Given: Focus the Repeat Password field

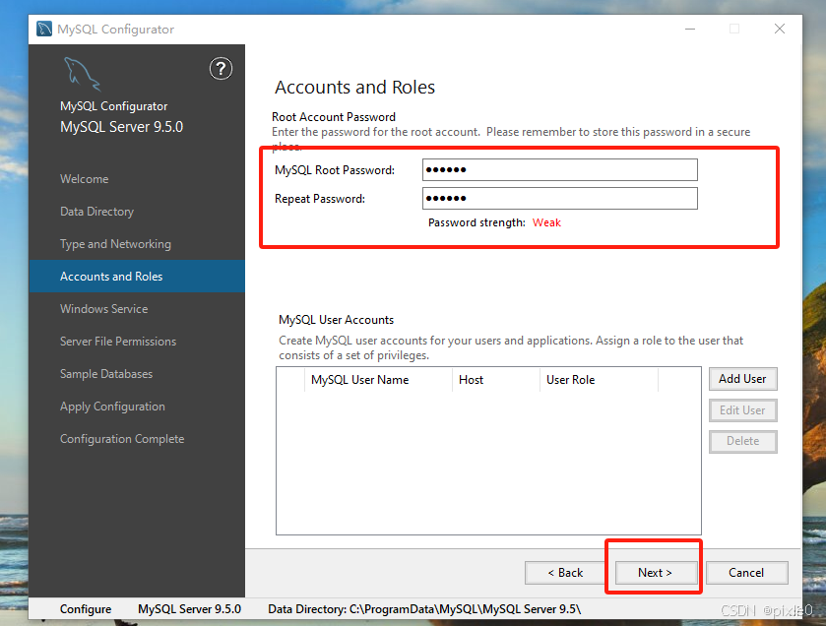Looking at the screenshot, I should pos(560,199).
